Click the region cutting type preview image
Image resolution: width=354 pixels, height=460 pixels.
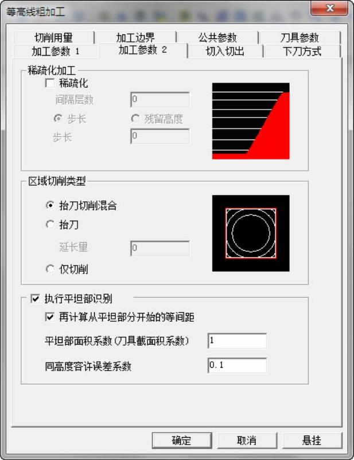(251, 233)
